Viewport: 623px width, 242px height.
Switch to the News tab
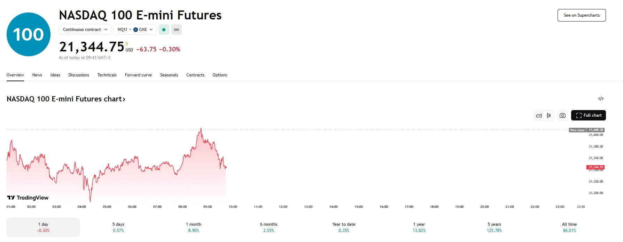tap(37, 75)
